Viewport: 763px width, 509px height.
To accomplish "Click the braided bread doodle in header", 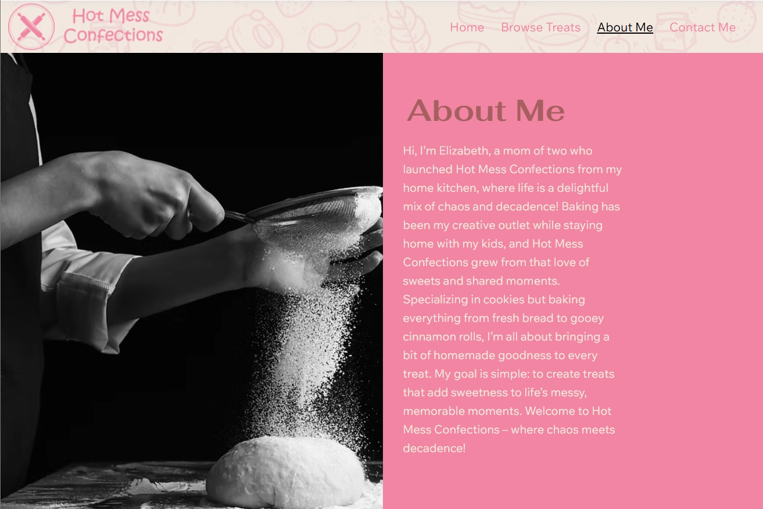I will [x=406, y=26].
